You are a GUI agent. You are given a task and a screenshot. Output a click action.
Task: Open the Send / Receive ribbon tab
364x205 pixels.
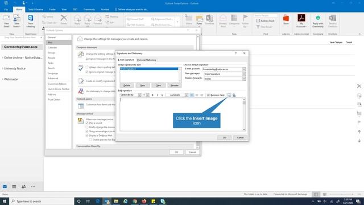point(35,10)
